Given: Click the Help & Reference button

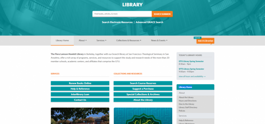Looking at the screenshot, I should (x=80, y=89).
